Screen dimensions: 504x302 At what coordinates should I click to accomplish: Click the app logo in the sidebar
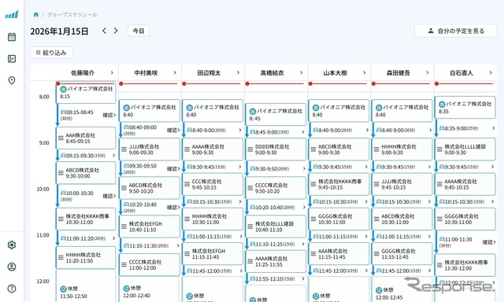[12, 14]
